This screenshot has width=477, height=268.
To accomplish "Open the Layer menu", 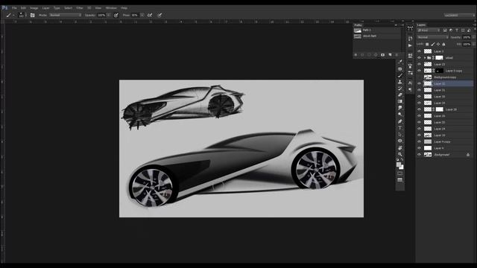I will coord(46,8).
